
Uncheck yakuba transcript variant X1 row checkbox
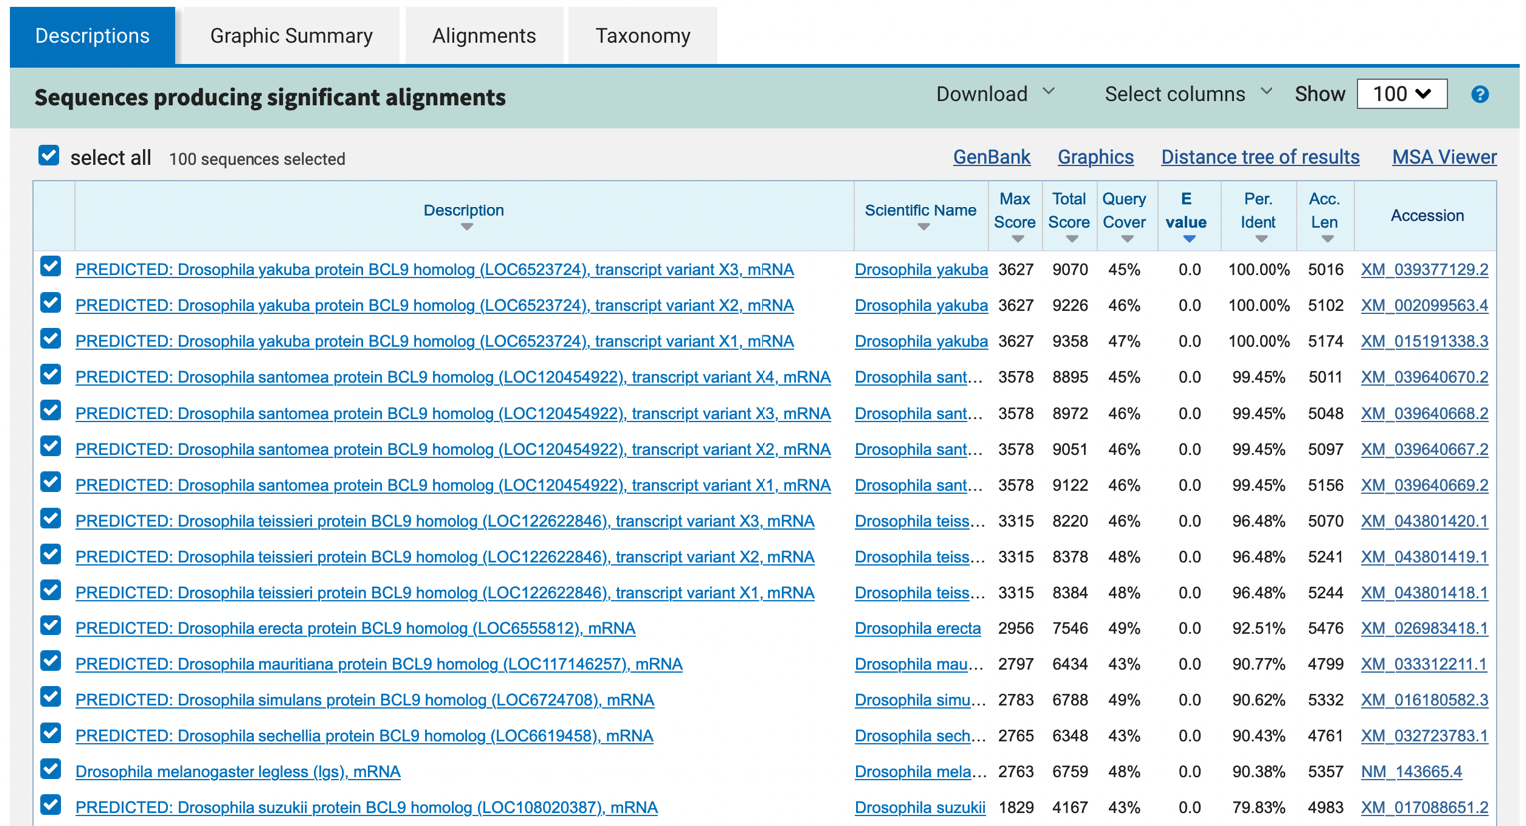click(x=51, y=339)
